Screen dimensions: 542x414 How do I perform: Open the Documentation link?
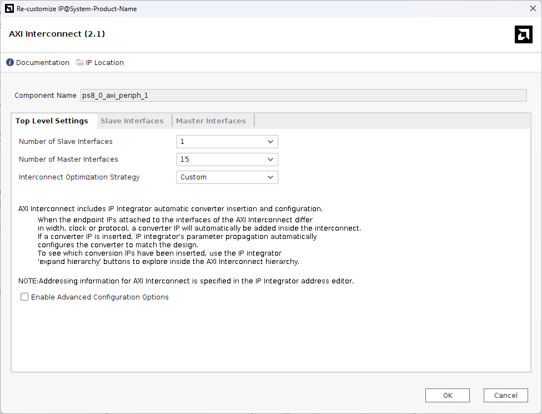click(x=42, y=62)
